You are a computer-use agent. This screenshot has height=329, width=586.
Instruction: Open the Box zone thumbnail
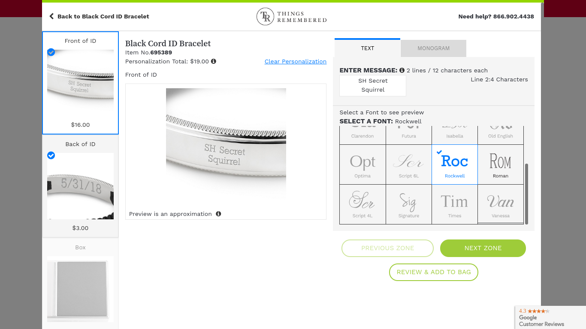pyautogui.click(x=80, y=284)
